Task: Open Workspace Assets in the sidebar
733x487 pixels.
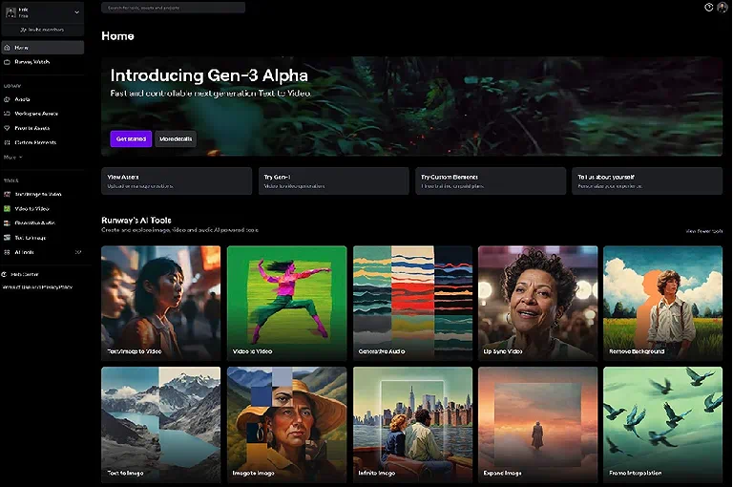Action: click(x=43, y=114)
